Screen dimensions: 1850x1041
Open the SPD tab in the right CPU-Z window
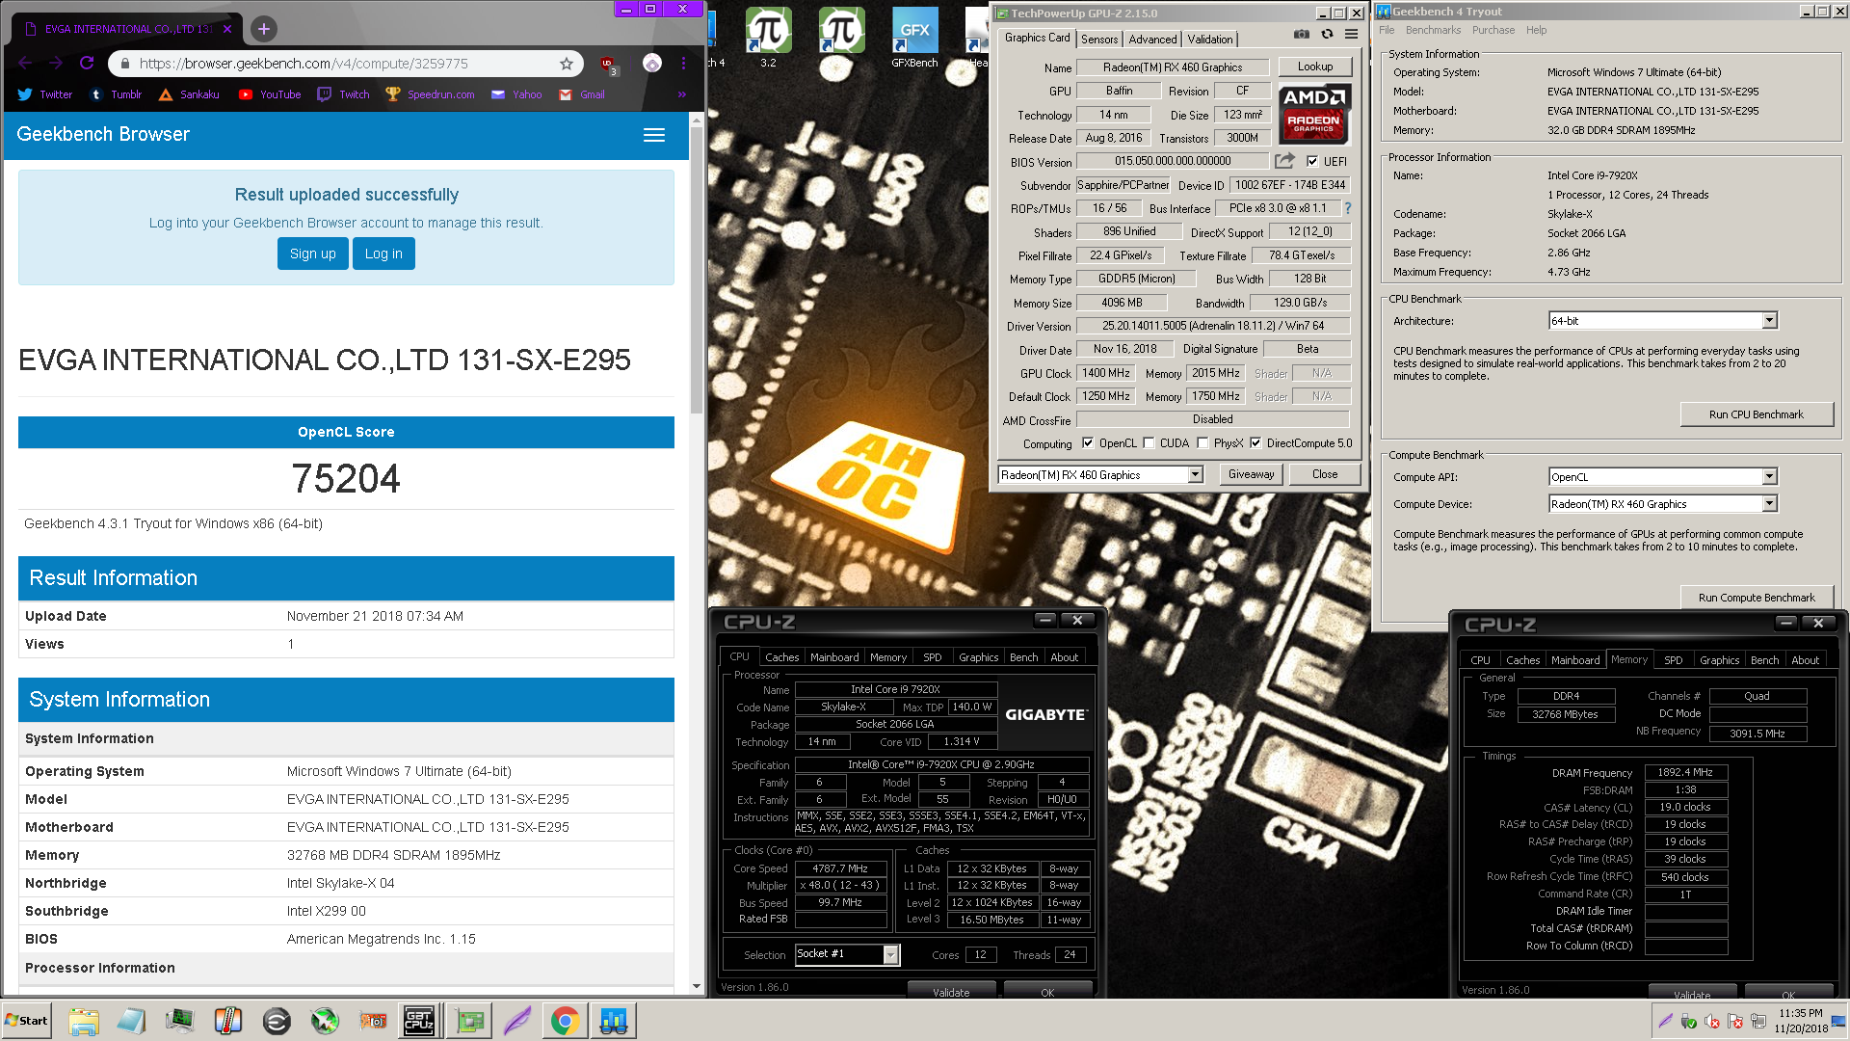coord(1674,660)
